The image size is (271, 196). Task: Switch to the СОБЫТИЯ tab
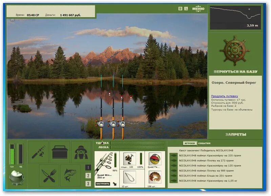pos(204,143)
